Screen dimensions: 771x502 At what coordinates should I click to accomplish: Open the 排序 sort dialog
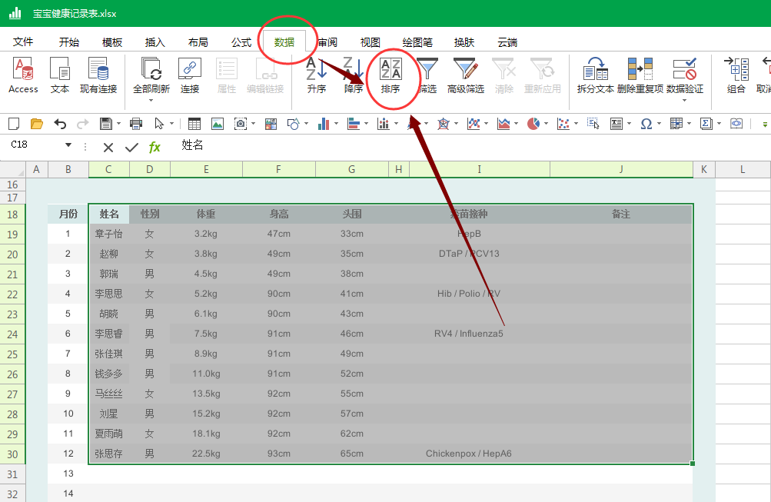point(390,75)
